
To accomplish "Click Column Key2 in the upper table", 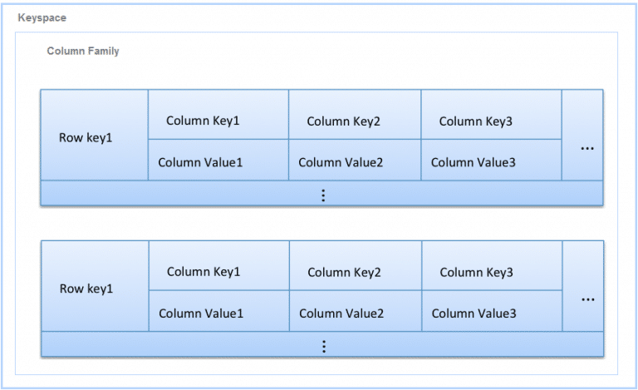I will click(343, 121).
